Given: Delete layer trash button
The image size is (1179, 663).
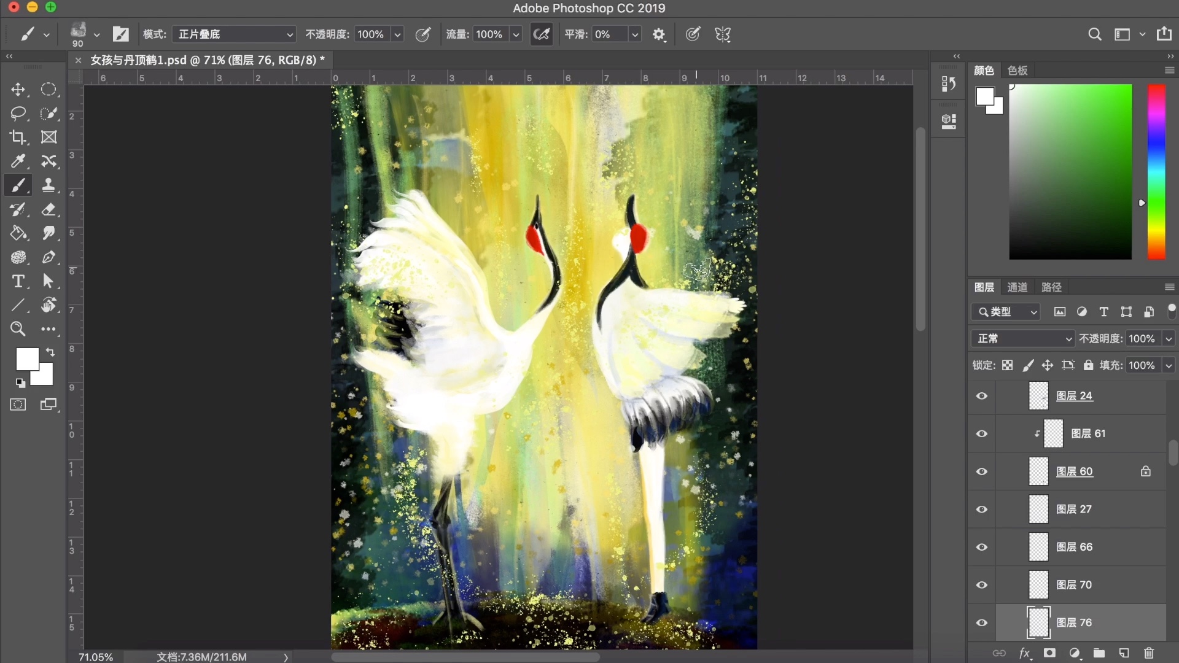Looking at the screenshot, I should 1149,653.
